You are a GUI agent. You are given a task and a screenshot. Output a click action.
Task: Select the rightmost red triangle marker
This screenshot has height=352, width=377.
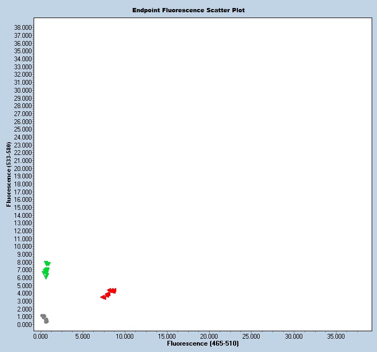pyautogui.click(x=114, y=290)
